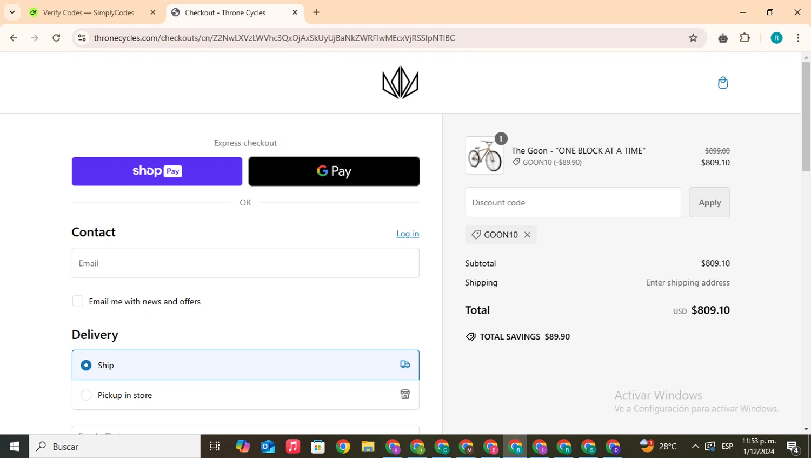Viewport: 811px width, 458px height.
Task: Click the store icon in Pickup option
Action: pos(405,394)
